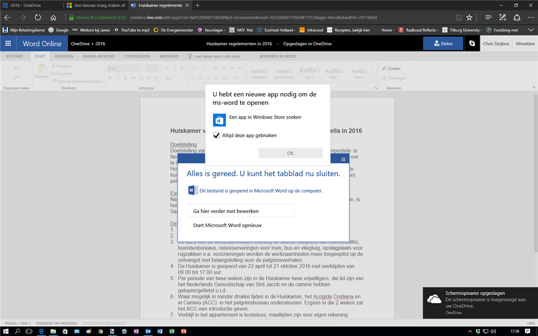Choose 'Een app in Windows Store zoeken'
This screenshot has width=538, height=336.
(257, 120)
